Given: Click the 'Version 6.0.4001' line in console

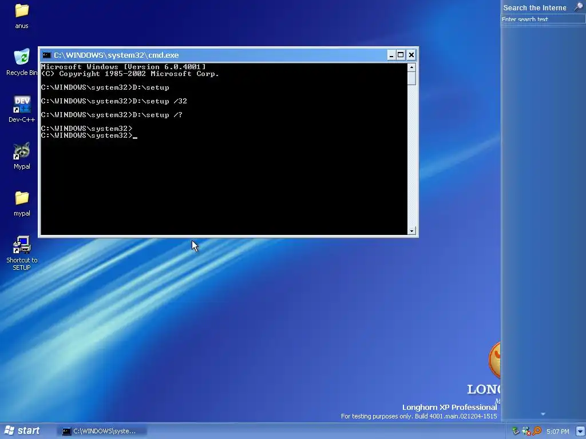Looking at the screenshot, I should [124, 67].
